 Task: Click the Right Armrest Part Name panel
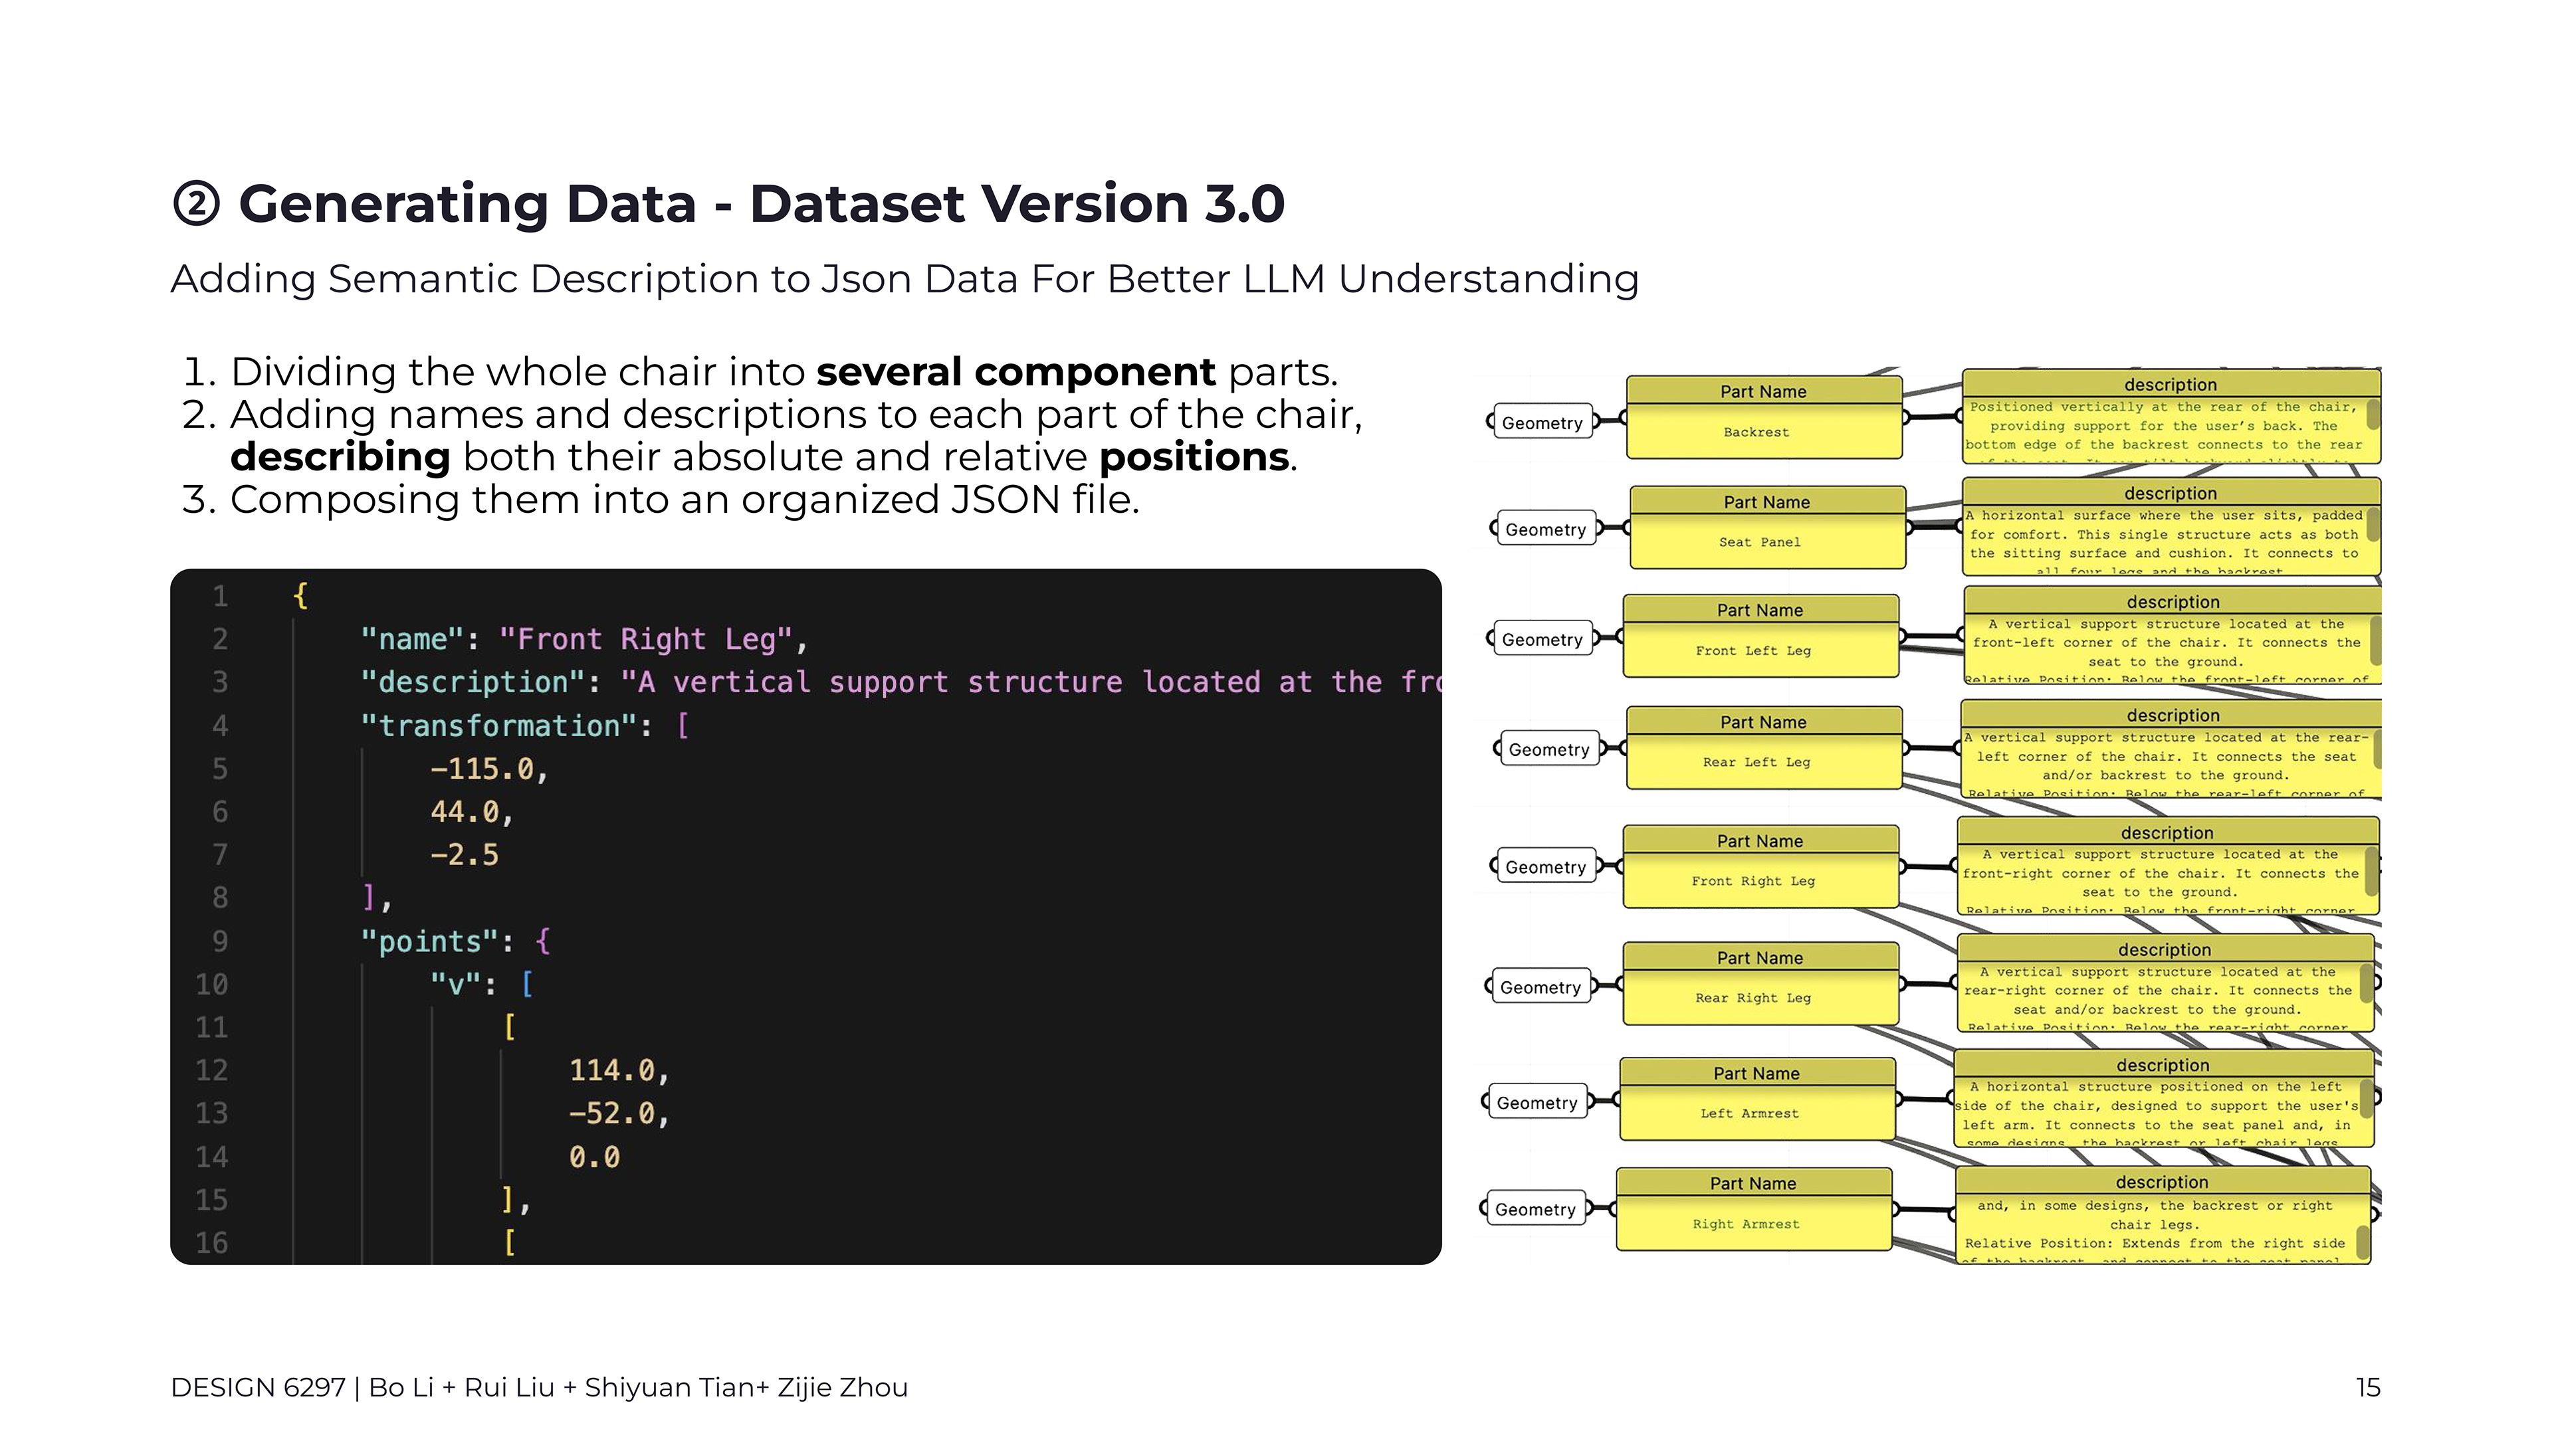tap(1754, 1209)
